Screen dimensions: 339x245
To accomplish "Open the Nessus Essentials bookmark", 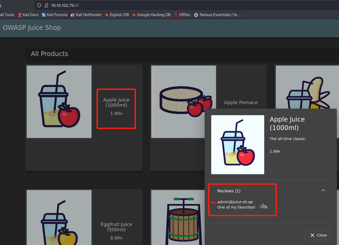I will 218,15.
